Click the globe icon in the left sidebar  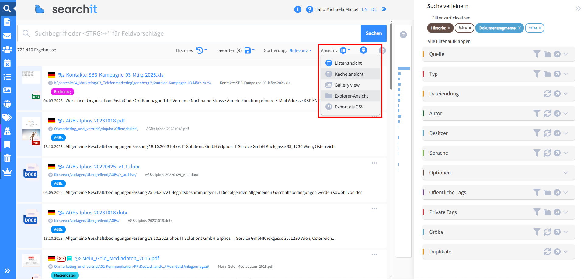click(7, 104)
